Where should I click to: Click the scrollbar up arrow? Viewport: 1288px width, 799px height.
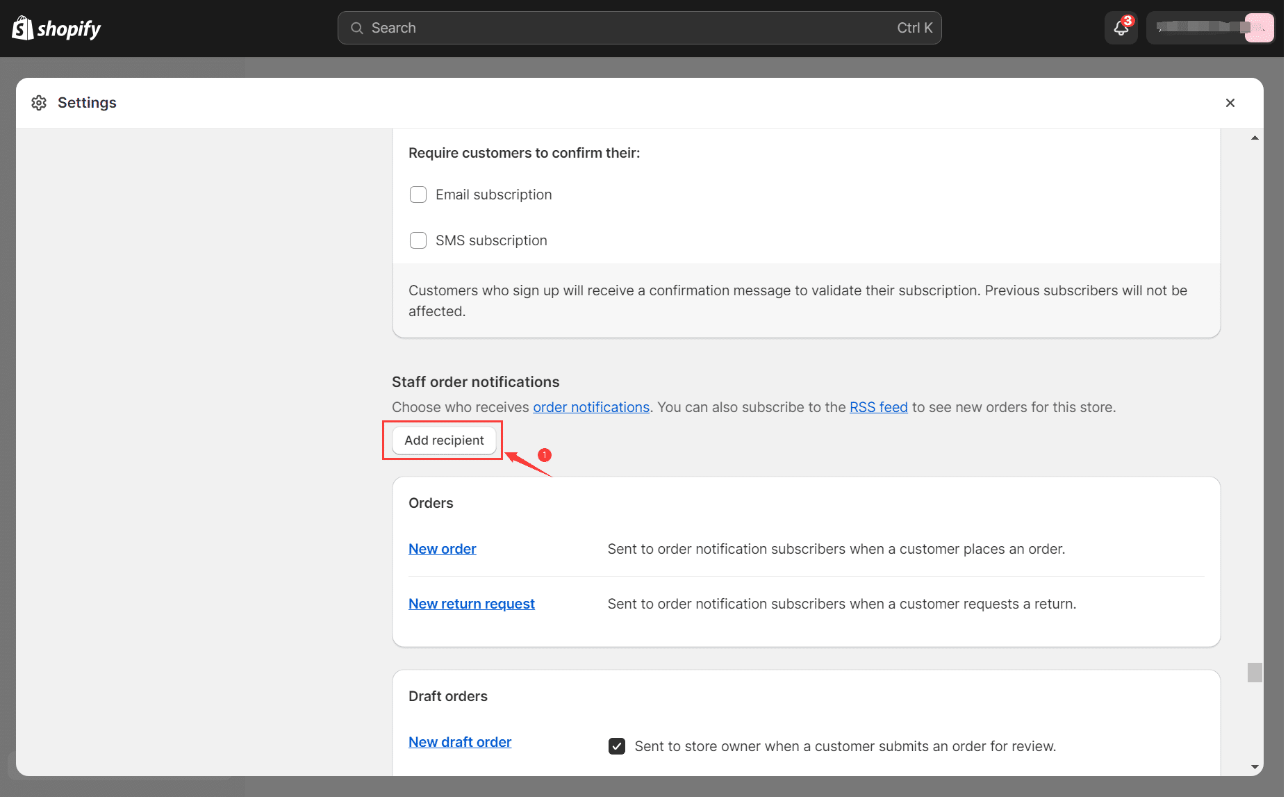(x=1255, y=138)
